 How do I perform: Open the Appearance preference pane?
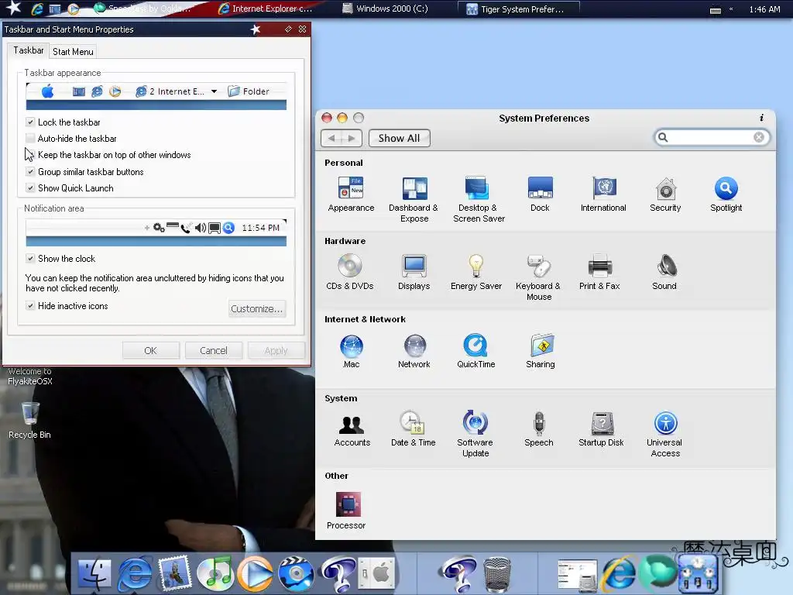(351, 194)
